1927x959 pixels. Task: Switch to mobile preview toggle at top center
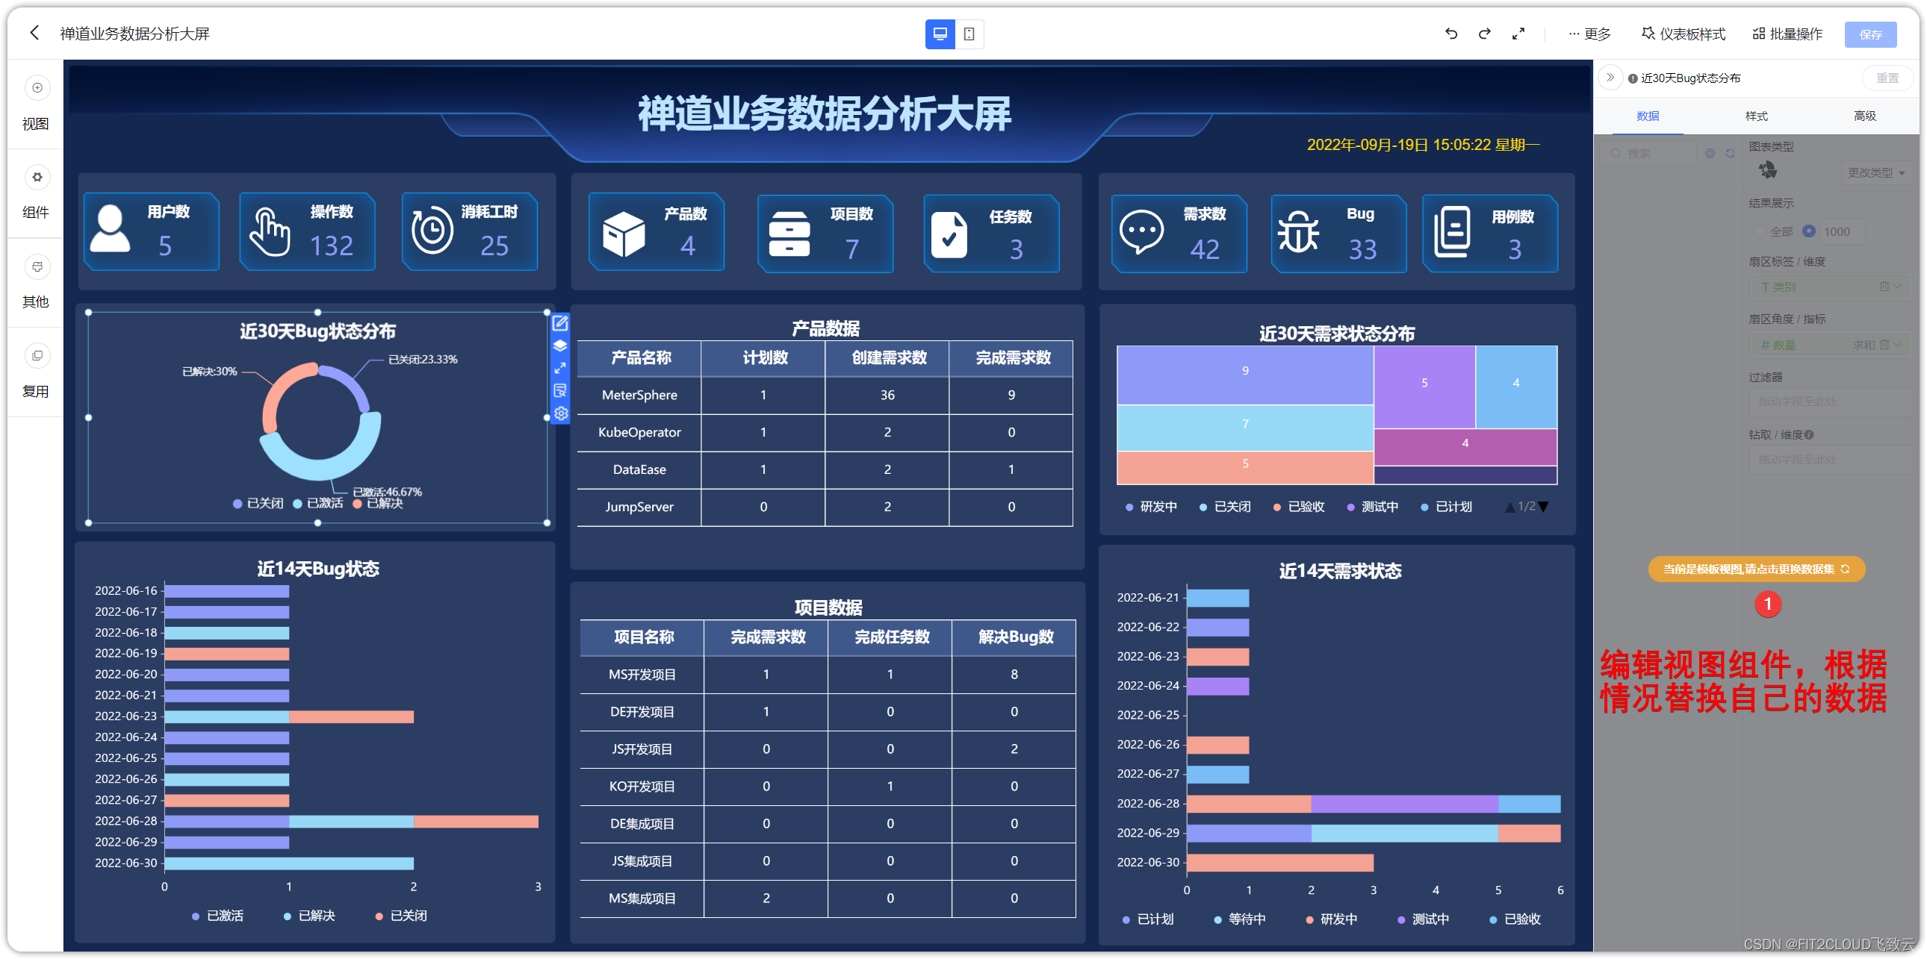pyautogui.click(x=970, y=34)
